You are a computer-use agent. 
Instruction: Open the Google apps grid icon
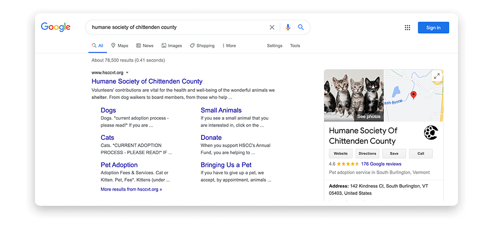pyautogui.click(x=408, y=28)
